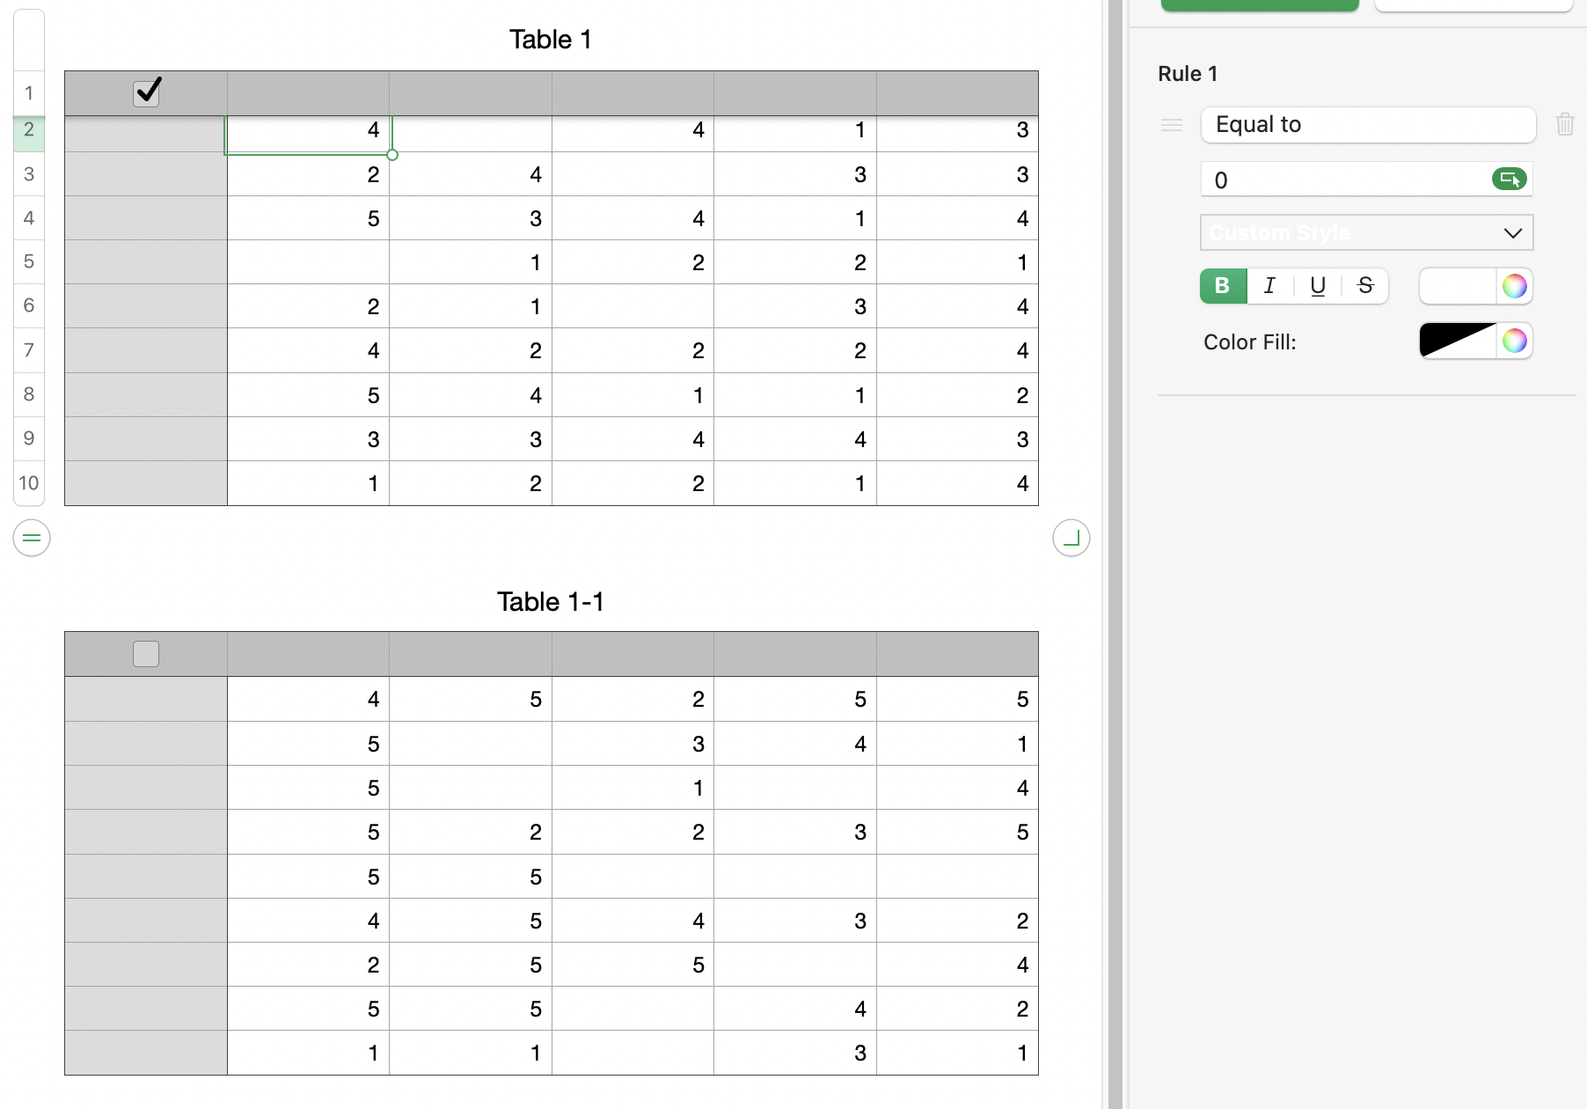Toggle bold text style
Image resolution: width=1587 pixels, height=1109 pixels.
[1223, 285]
